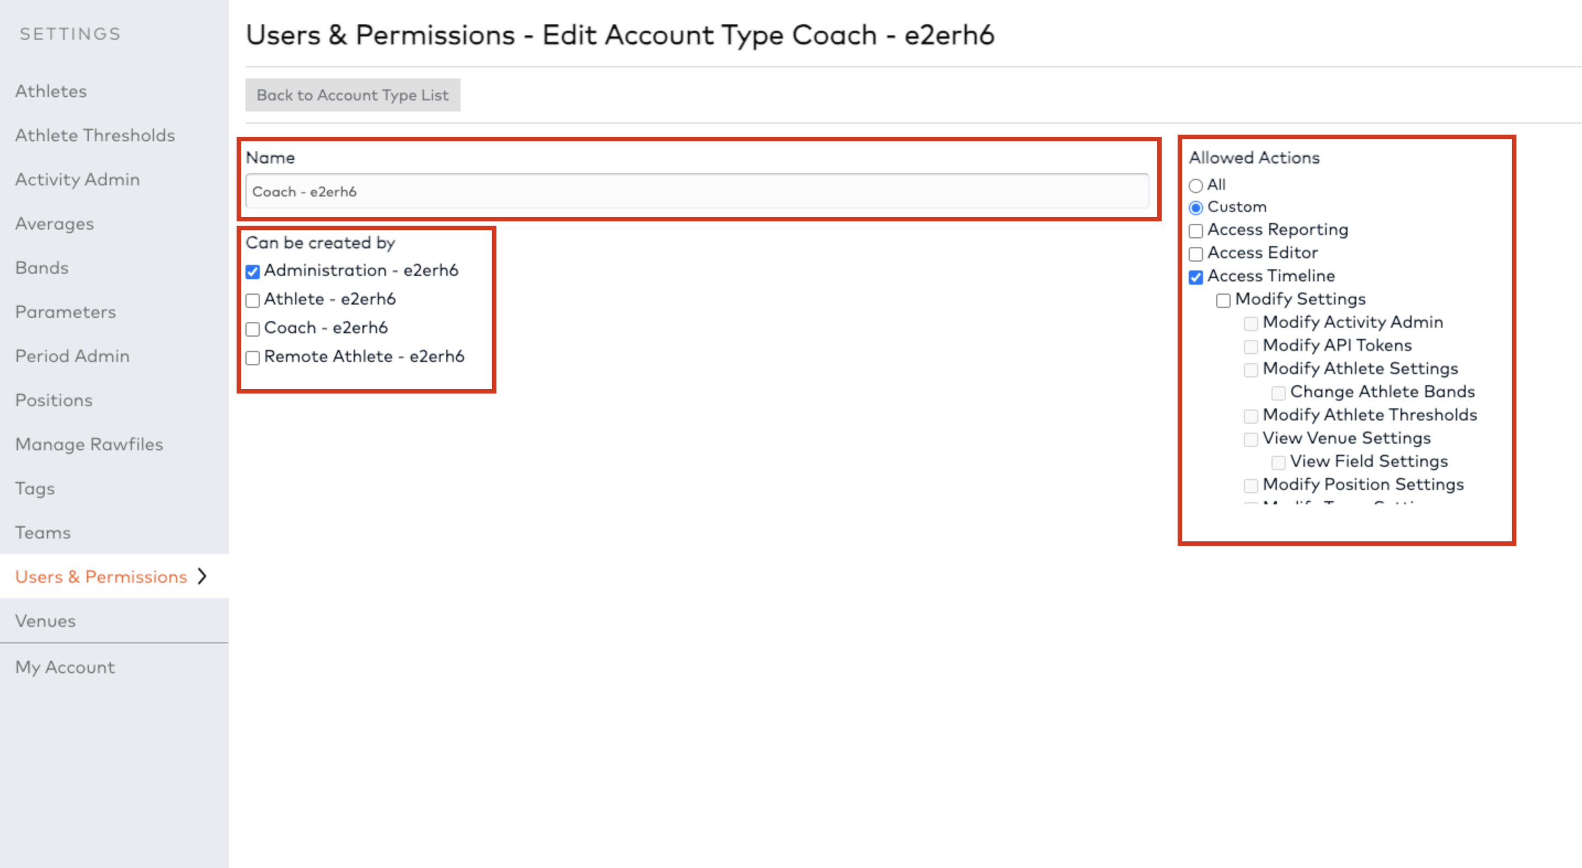This screenshot has width=1582, height=868.
Task: Enable Access Reporting checkbox
Action: (1195, 231)
